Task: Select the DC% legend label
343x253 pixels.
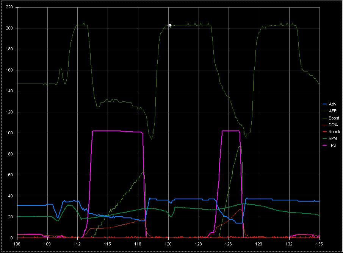Action: point(333,125)
